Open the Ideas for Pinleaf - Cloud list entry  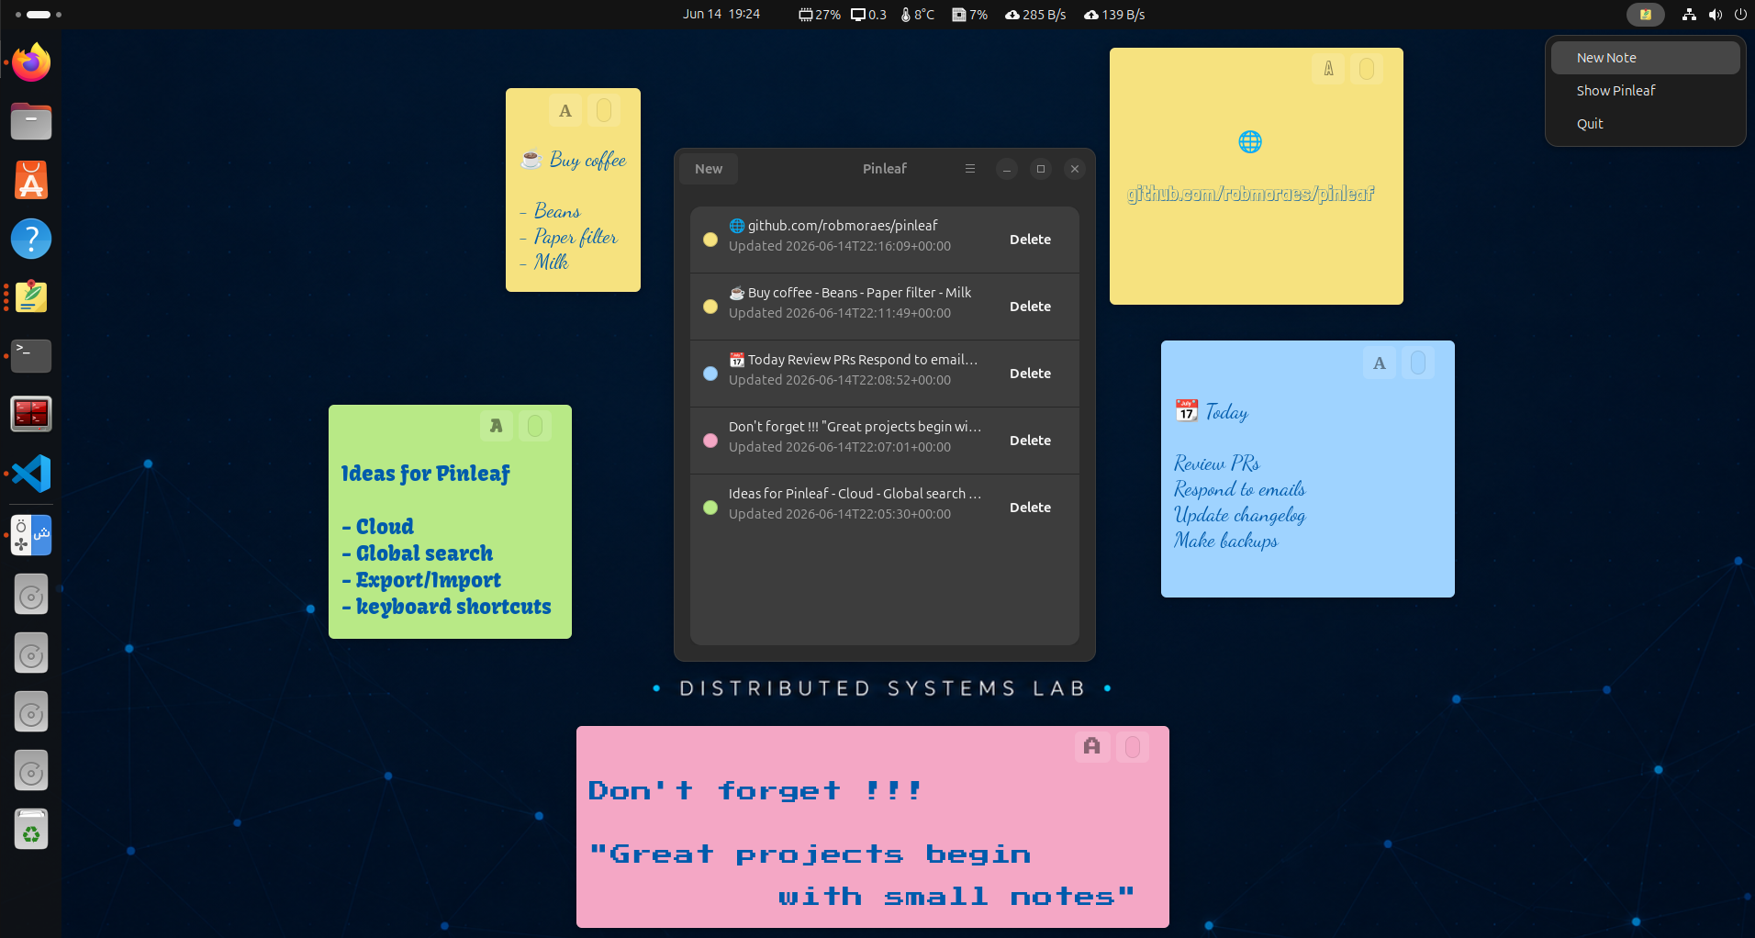[885, 508]
